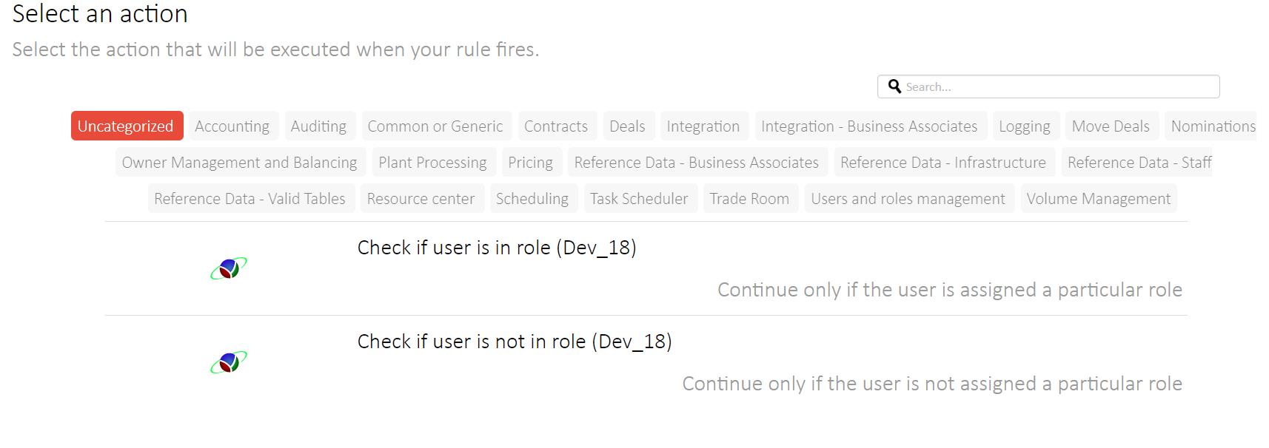Open the Task Scheduler category
The width and height of the screenshot is (1269, 448).
point(639,199)
